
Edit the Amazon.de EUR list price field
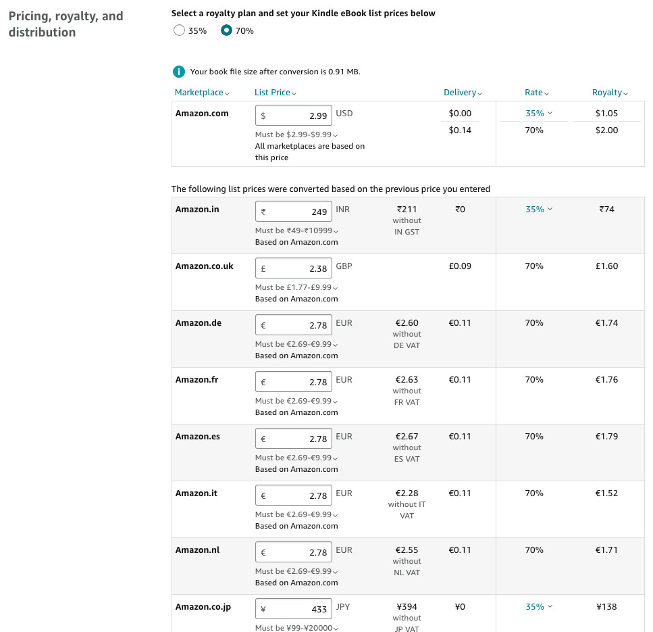pos(294,324)
